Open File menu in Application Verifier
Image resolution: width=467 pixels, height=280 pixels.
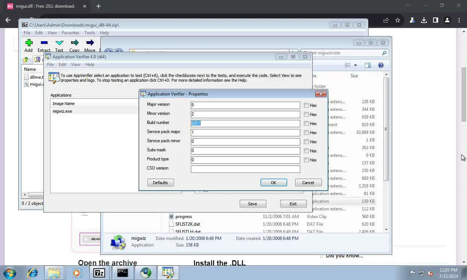[x=50, y=65]
